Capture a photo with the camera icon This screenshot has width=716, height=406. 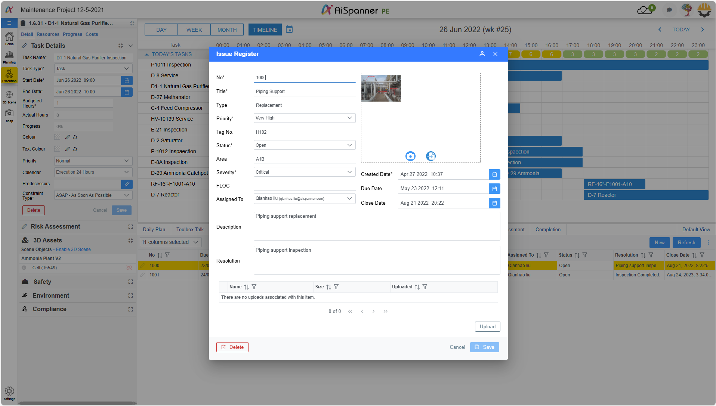tap(410, 156)
